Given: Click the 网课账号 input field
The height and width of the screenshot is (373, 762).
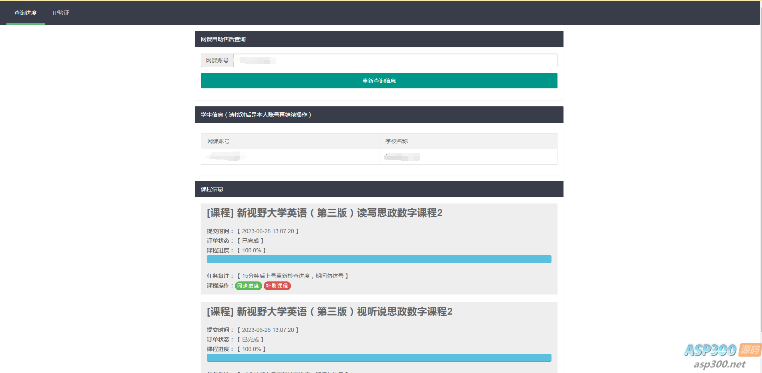Looking at the screenshot, I should click(x=395, y=60).
